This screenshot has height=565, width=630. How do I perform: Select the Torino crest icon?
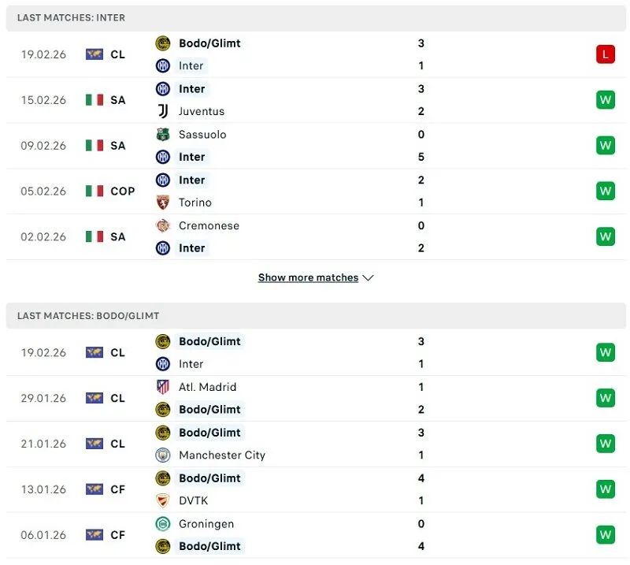click(162, 203)
